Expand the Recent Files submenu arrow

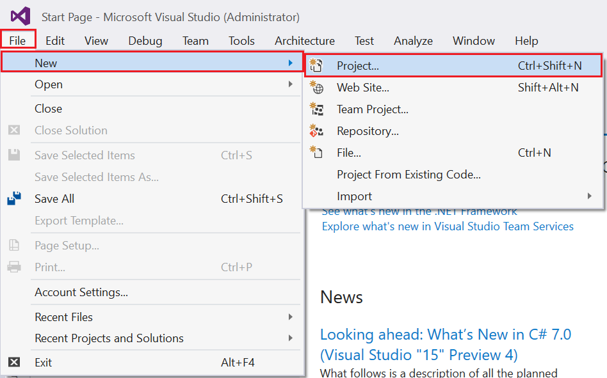click(x=290, y=317)
